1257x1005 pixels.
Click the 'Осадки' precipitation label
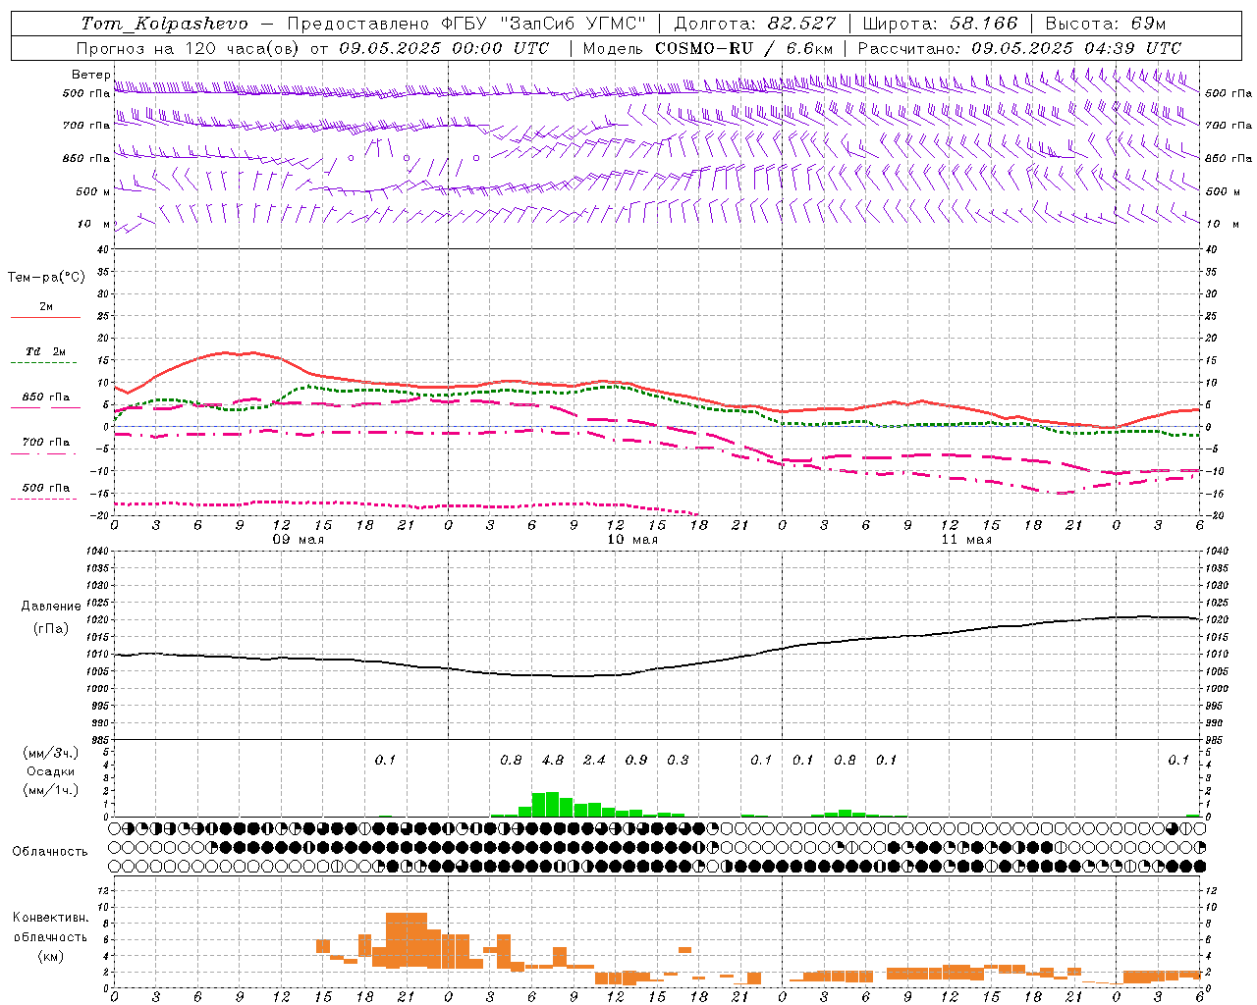click(51, 771)
